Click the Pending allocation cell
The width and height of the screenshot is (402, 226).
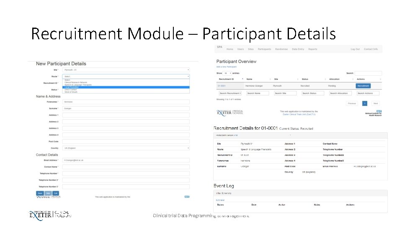tap(332, 86)
